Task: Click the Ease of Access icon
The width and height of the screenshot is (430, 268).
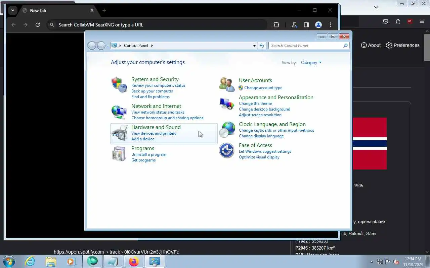Action: point(227,150)
